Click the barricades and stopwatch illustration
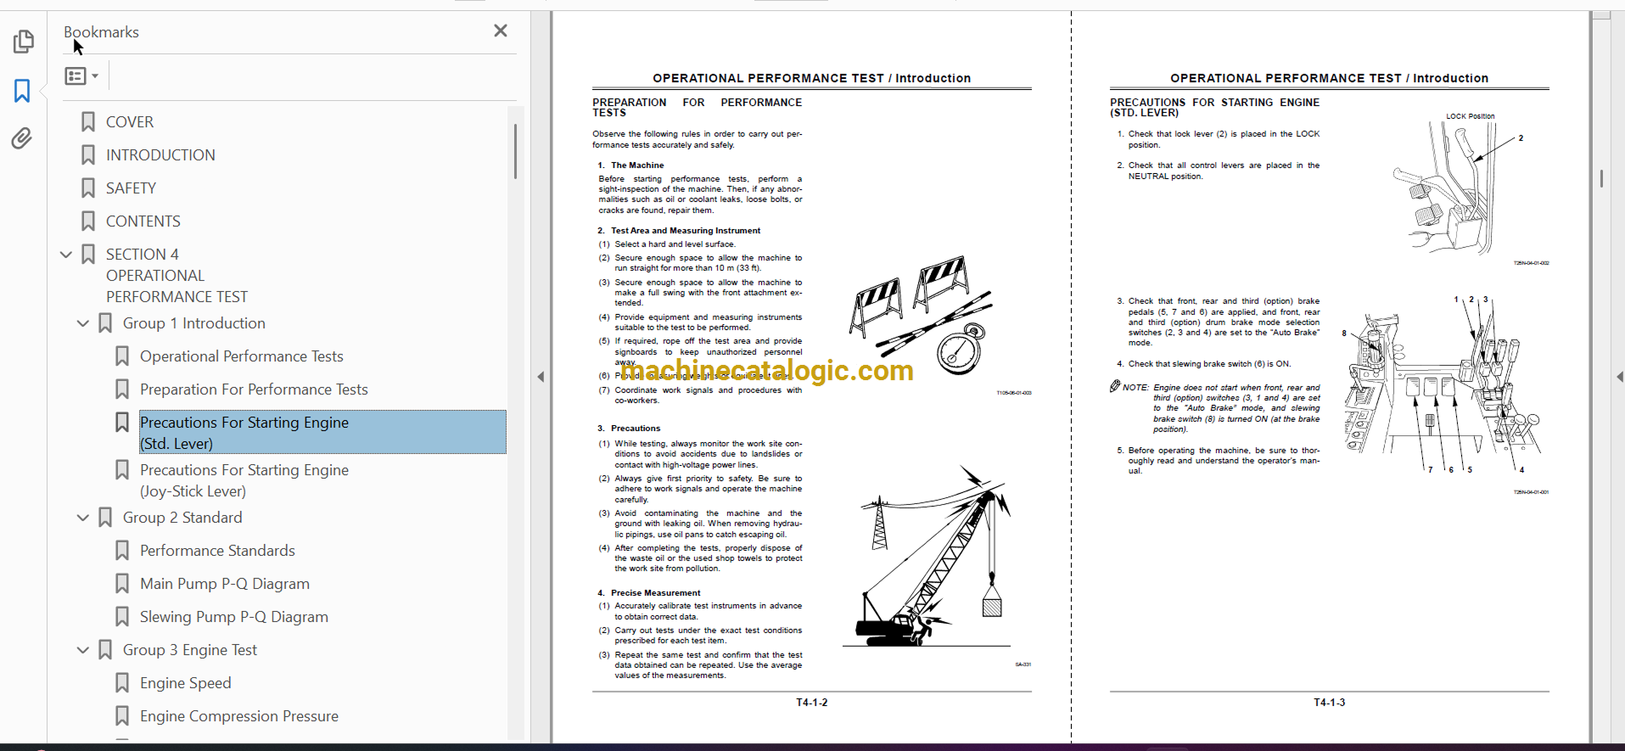The image size is (1625, 751). 921,315
